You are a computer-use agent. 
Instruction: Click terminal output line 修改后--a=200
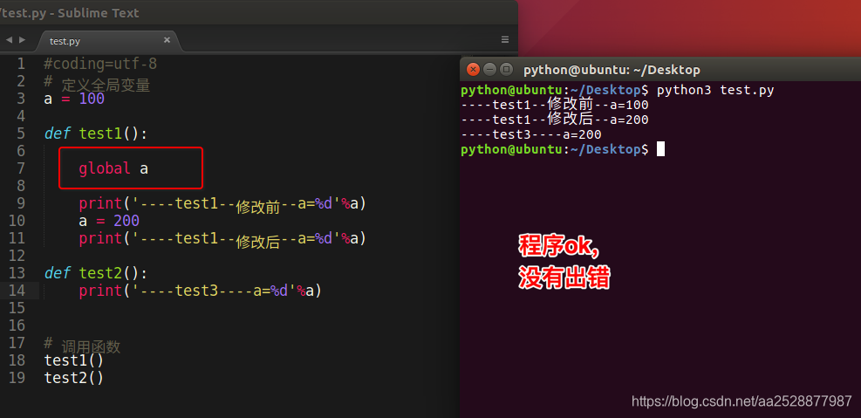555,120
